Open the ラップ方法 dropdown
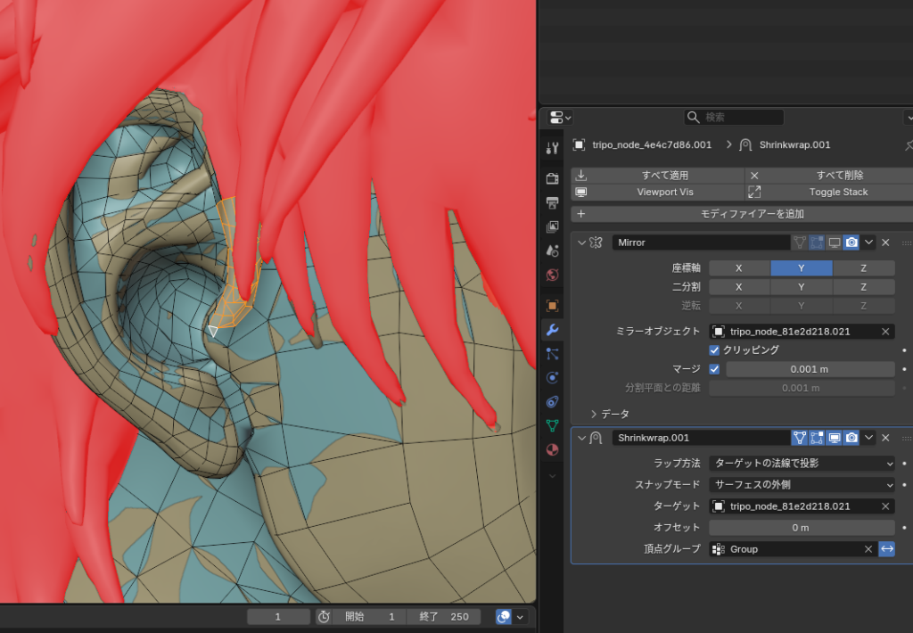The image size is (913, 633). pos(802,464)
